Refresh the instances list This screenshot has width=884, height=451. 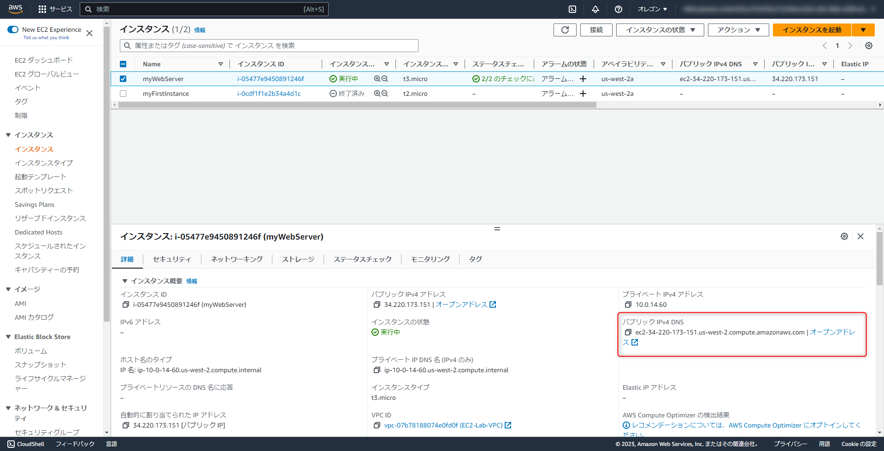click(x=564, y=29)
